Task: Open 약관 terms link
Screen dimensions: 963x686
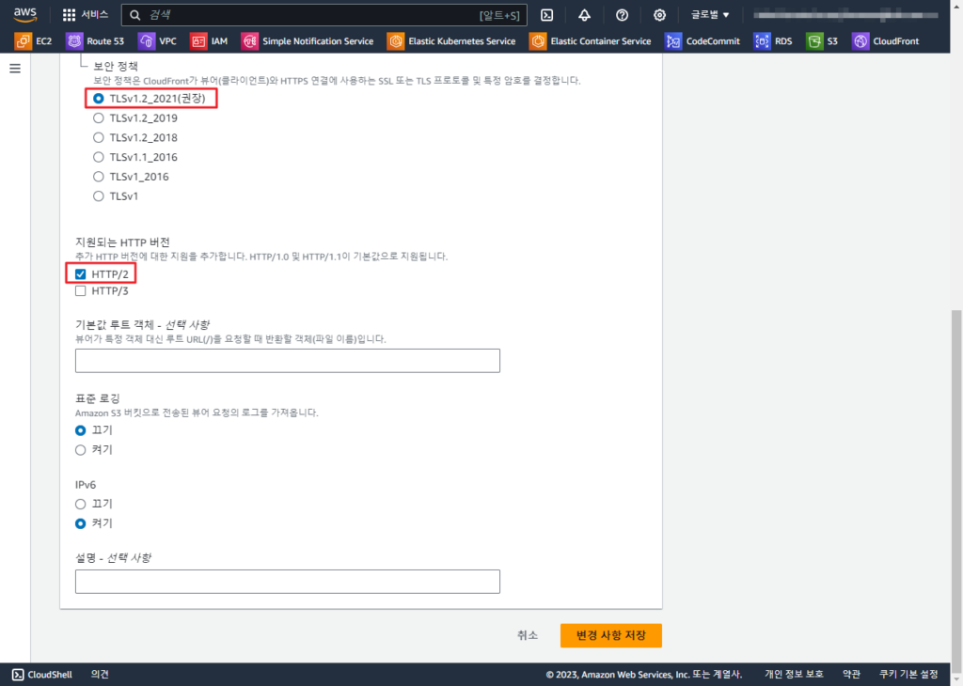Action: 851,675
